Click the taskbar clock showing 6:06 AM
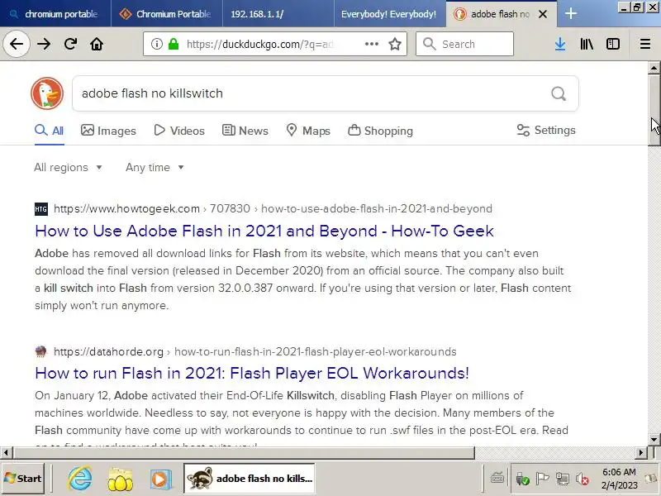The width and height of the screenshot is (661, 496). 619,479
